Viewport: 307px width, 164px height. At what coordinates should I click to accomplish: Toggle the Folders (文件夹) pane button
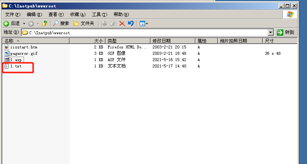(83, 23)
